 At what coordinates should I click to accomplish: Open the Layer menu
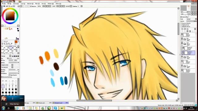tap(23, 4)
